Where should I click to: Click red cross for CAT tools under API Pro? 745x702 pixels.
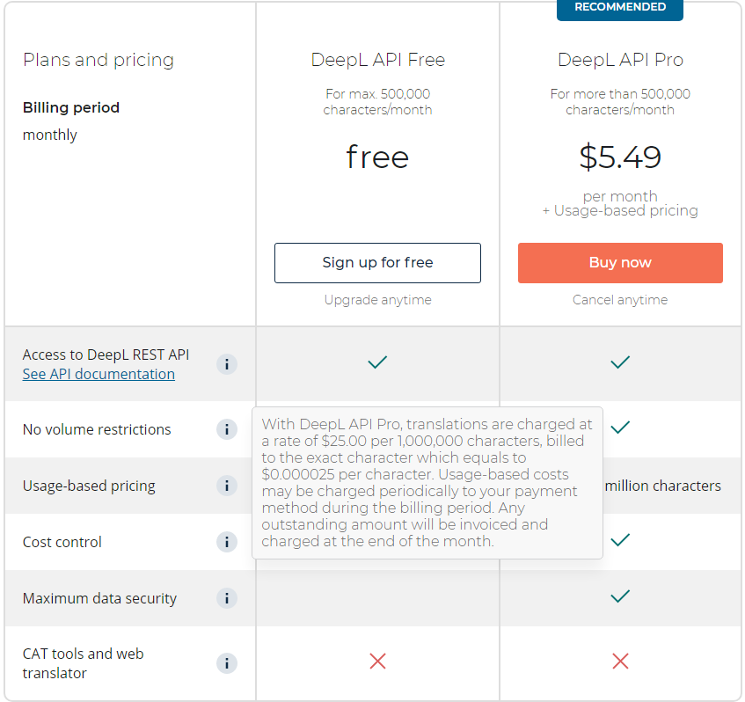[620, 661]
